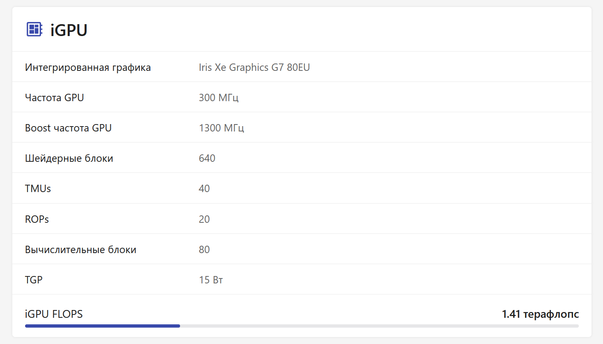Click the ROPs row label
Screen dimensions: 603x344
[x=37, y=220]
